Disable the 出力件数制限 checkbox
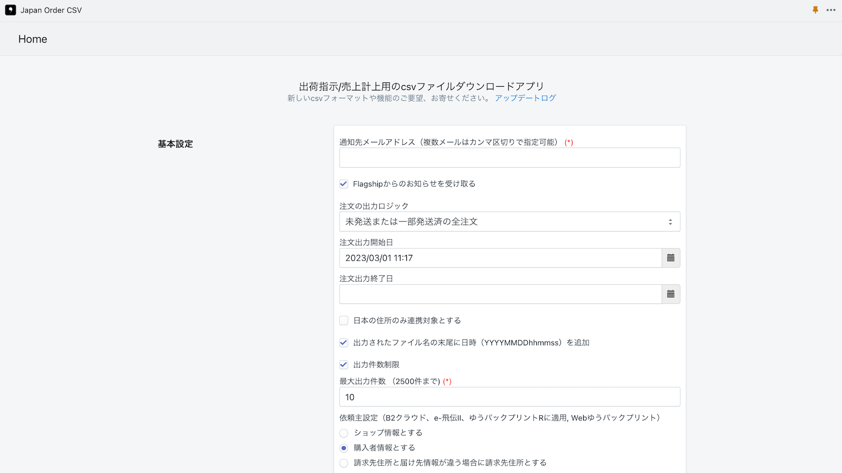This screenshot has width=842, height=473. 344,364
